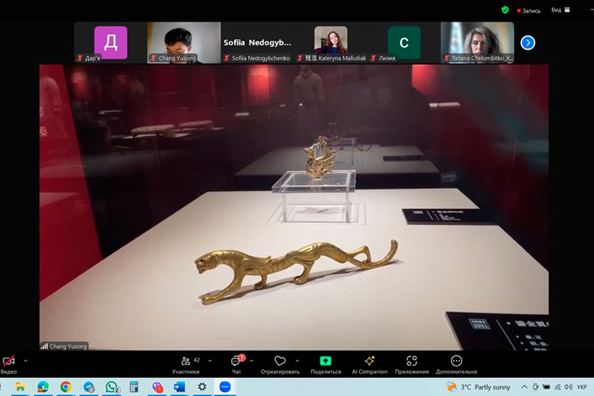Select Kateryna Maliutiak's video thumbnail

pos(331,42)
